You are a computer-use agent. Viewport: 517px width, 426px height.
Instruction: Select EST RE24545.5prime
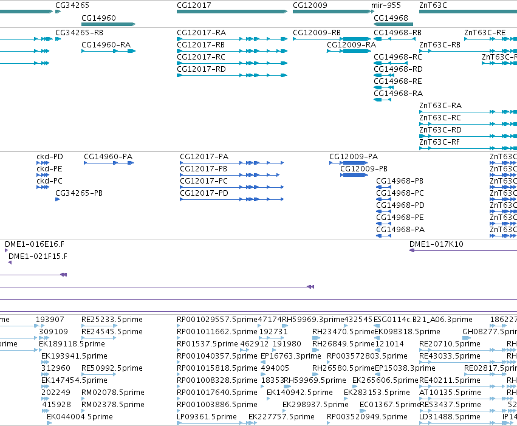click(112, 332)
